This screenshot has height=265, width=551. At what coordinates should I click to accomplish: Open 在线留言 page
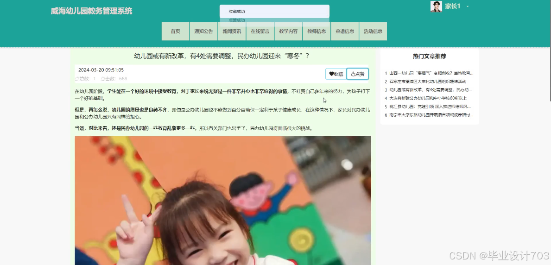tap(260, 32)
